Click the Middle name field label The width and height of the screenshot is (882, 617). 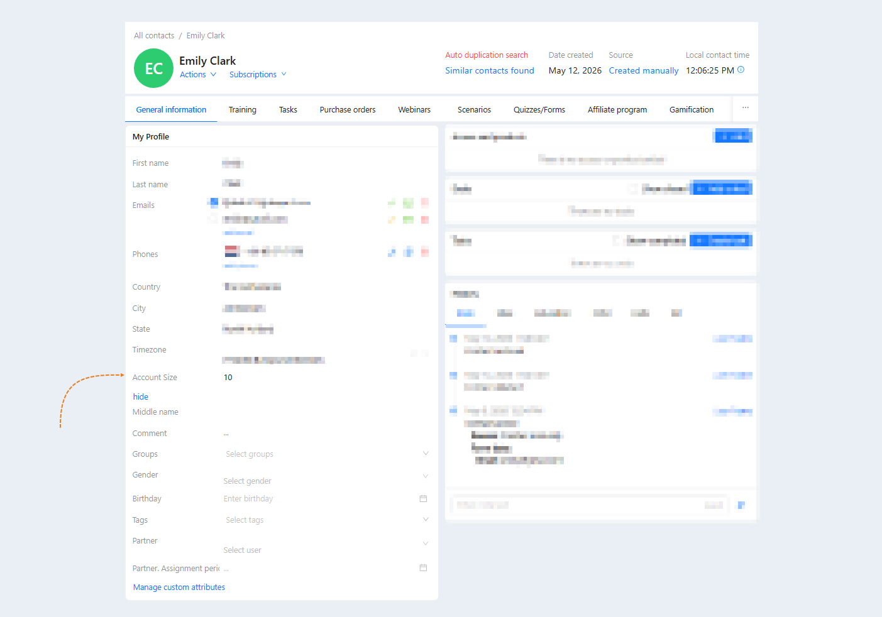coord(155,412)
